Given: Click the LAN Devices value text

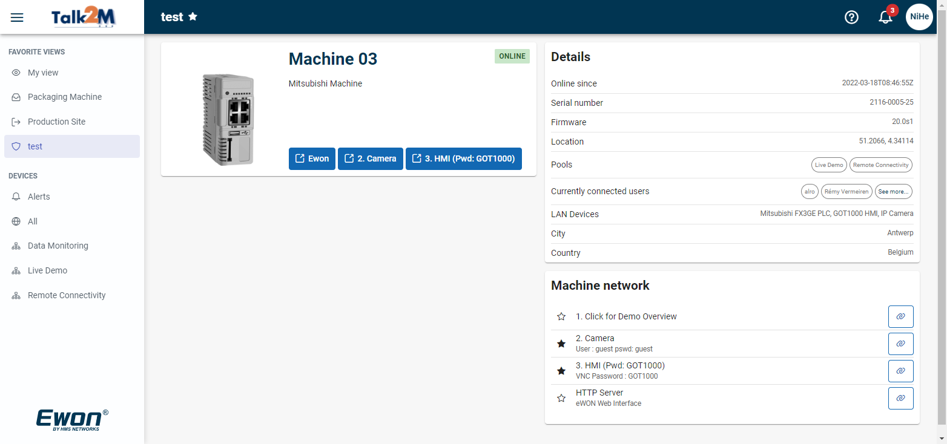Looking at the screenshot, I should 837,214.
